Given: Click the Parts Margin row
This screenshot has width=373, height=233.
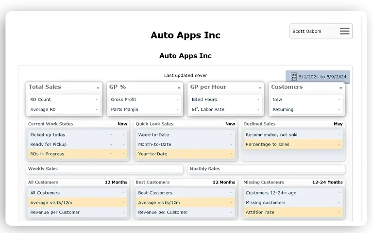Looking at the screenshot, I should (x=145, y=109).
